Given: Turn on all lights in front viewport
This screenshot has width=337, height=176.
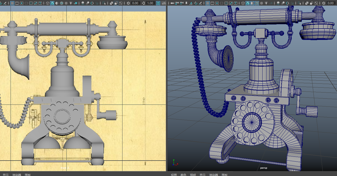Looking at the screenshot, I should (x=71, y=3).
